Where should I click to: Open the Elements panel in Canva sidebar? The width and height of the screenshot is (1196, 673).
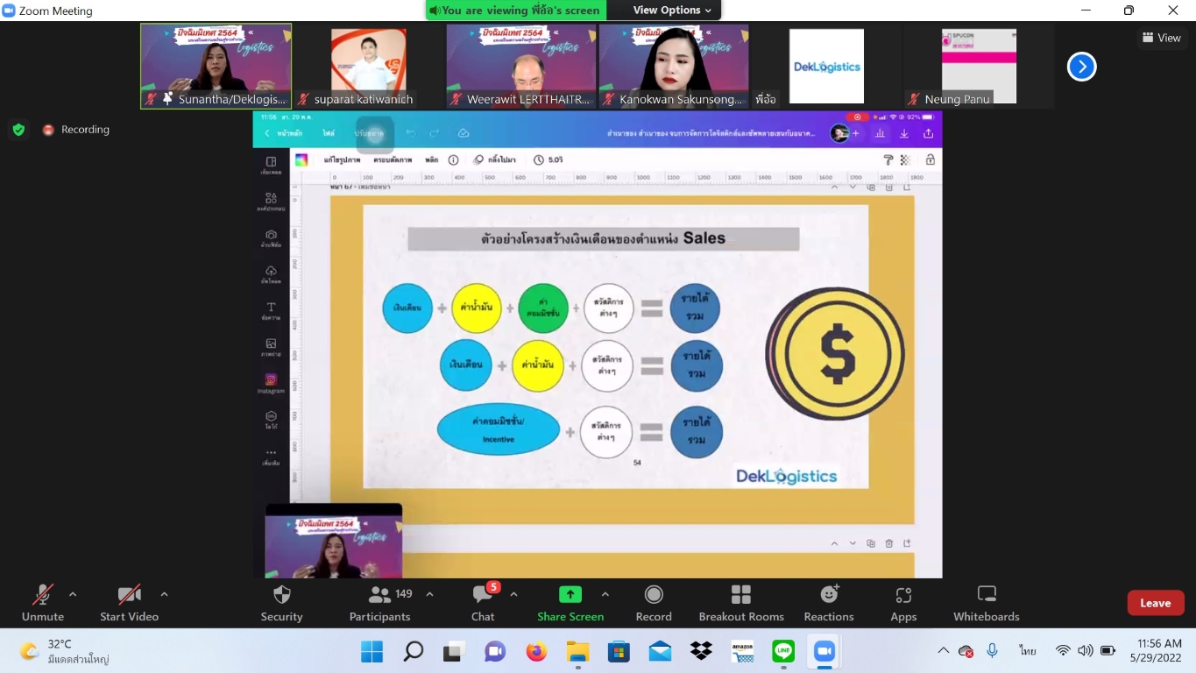coord(271,202)
